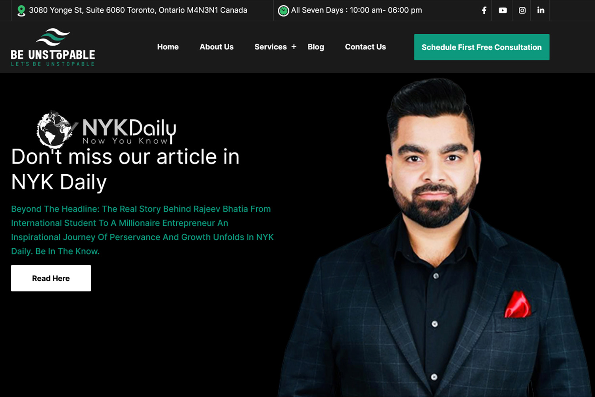Open the Facebook social icon
595x397 pixels.
484,10
